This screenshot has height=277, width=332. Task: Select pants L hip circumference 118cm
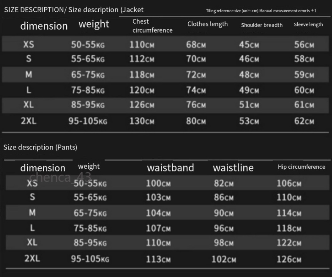[289, 228]
